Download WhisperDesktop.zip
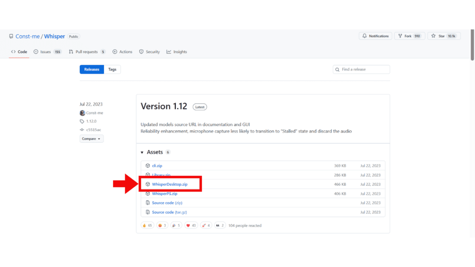Screen dimensions: 475x267 [x=170, y=184]
